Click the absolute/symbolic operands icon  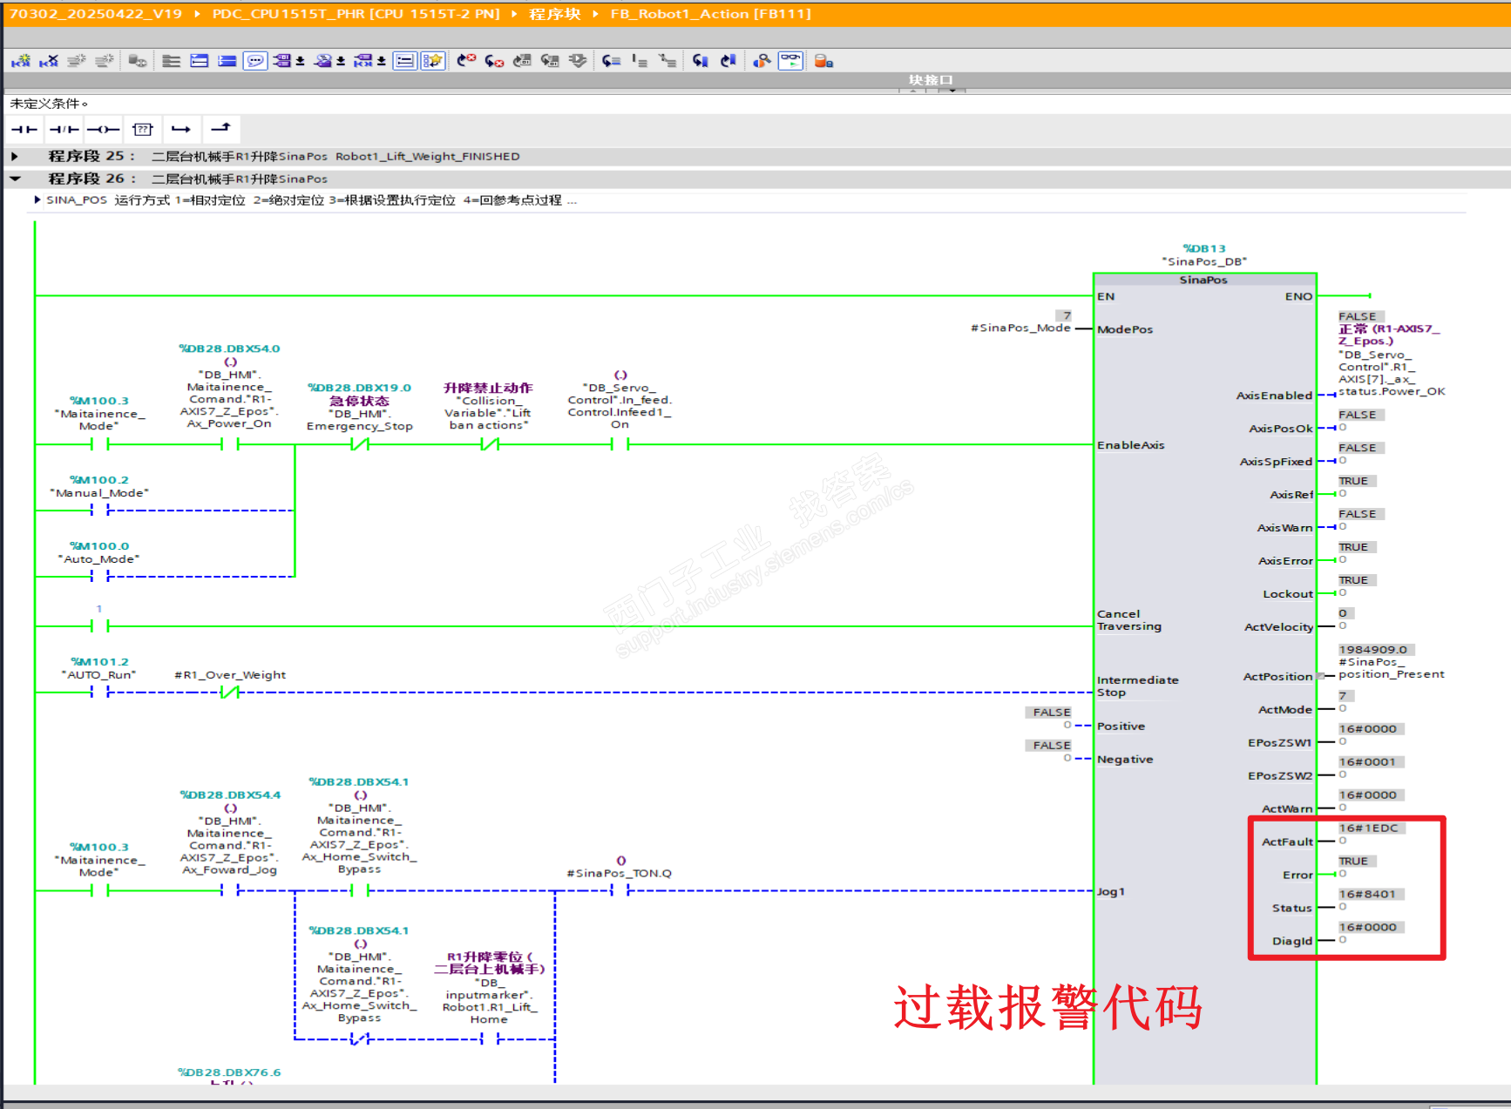pyautogui.click(x=281, y=61)
